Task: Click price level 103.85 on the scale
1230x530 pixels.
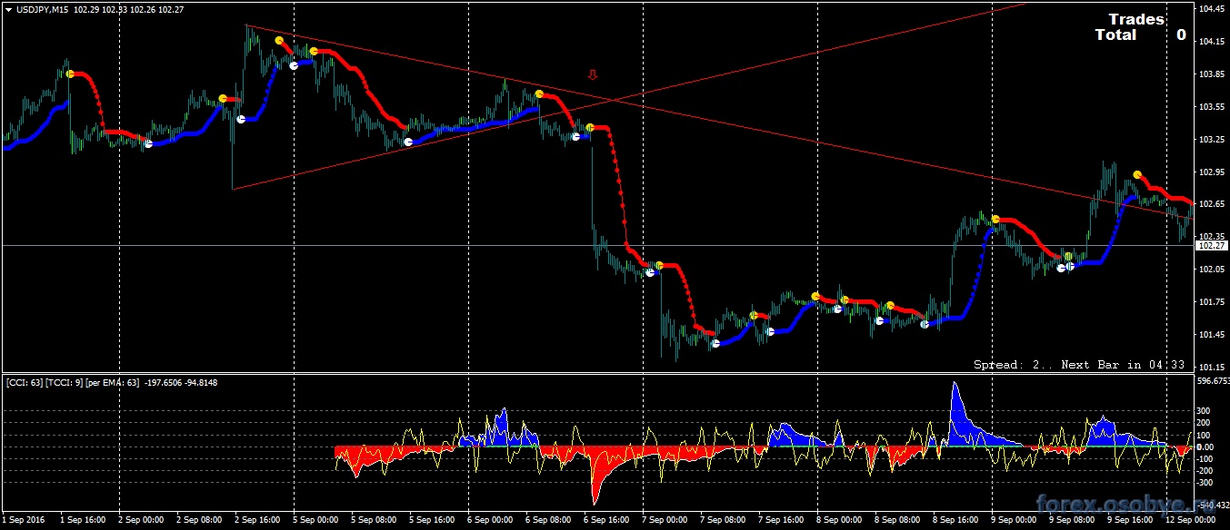Action: (x=1212, y=74)
